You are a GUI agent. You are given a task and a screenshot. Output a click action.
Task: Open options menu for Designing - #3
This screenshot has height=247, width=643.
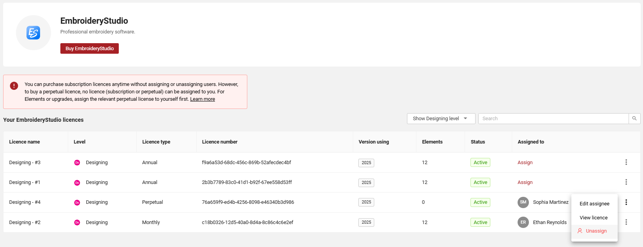click(626, 162)
